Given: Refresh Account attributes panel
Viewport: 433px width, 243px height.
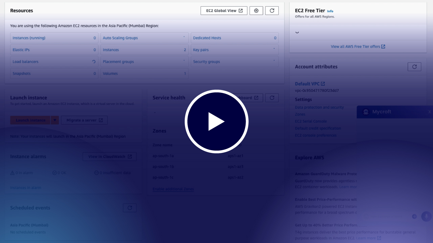Looking at the screenshot, I should point(414,66).
